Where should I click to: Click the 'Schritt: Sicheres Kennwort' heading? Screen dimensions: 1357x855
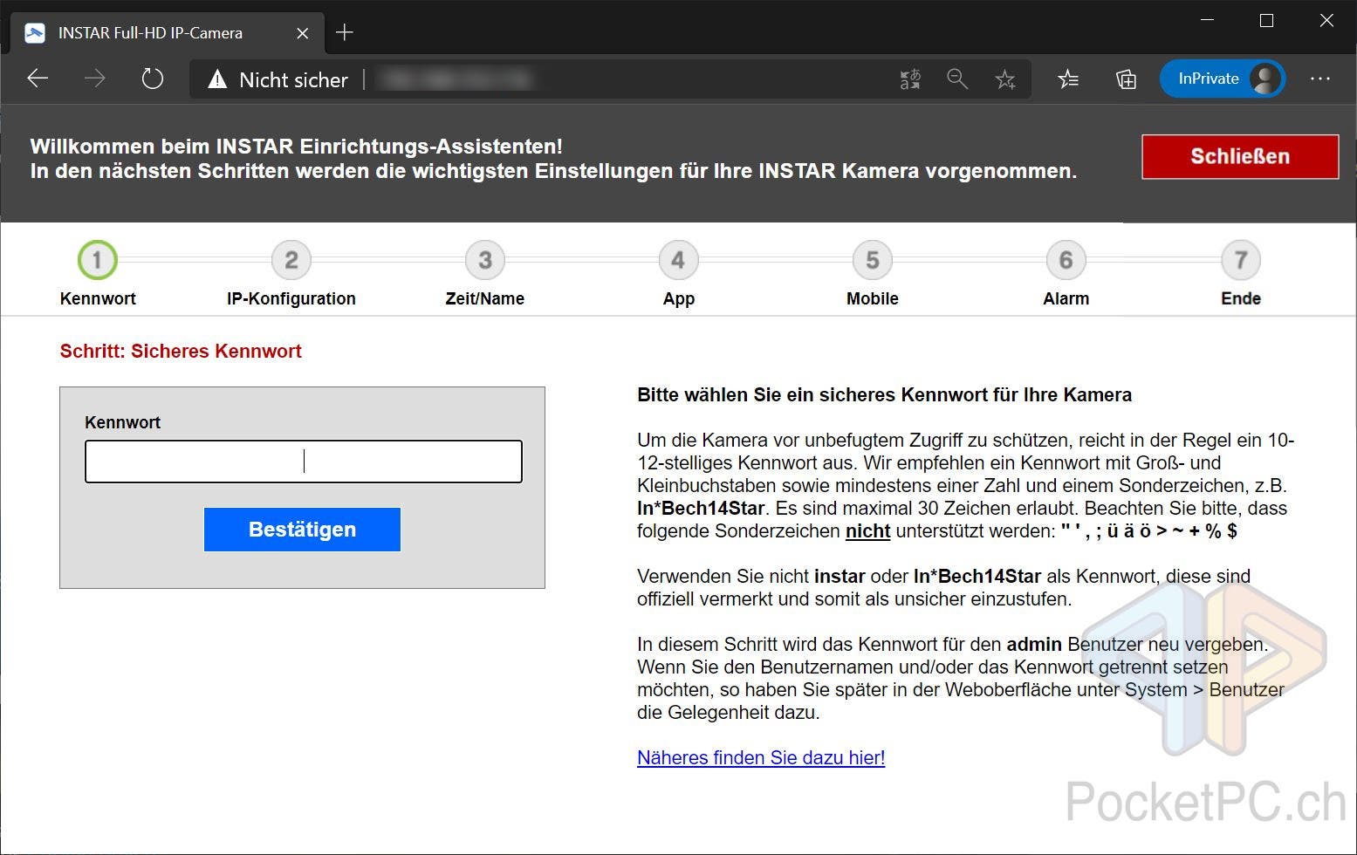pos(181,351)
